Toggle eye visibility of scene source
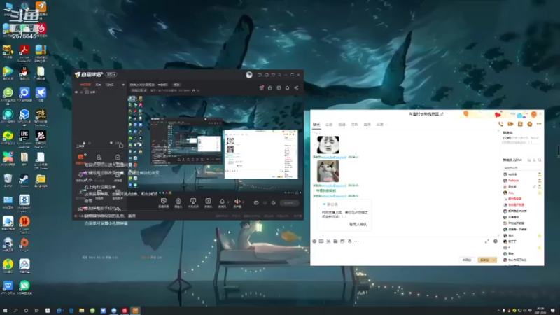This screenshot has height=315, width=560. (76, 92)
